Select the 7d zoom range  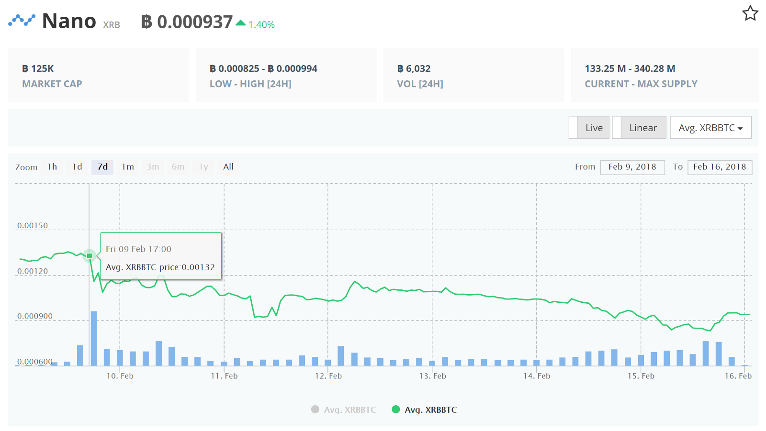click(102, 167)
